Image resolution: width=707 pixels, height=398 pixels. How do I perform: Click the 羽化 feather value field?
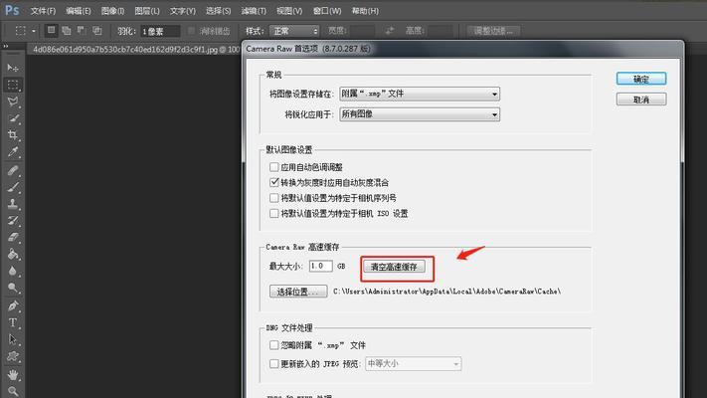click(160, 31)
